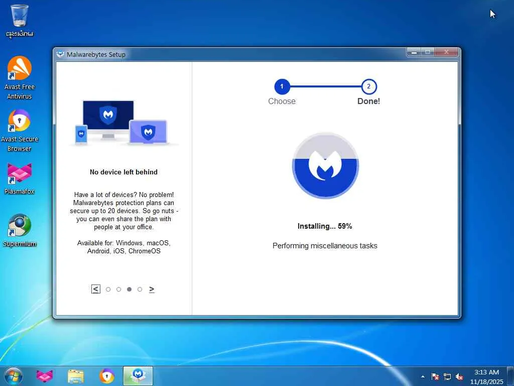The image size is (514, 386).
Task: Click step 1 Choose circle
Action: (282, 86)
